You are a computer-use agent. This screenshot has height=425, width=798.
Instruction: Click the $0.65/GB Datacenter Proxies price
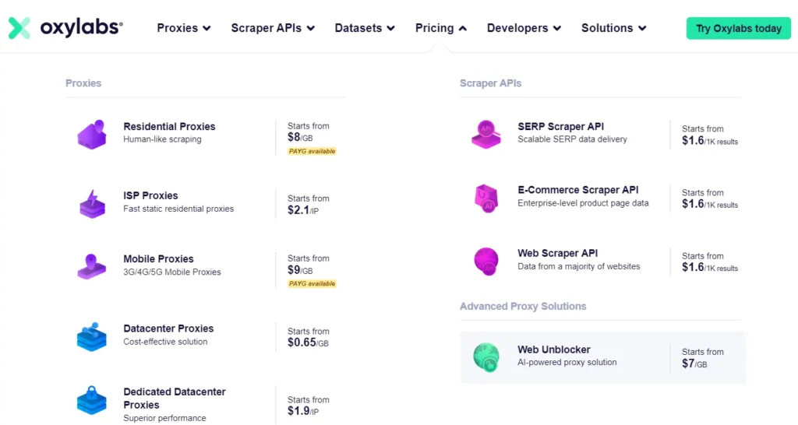tap(308, 343)
